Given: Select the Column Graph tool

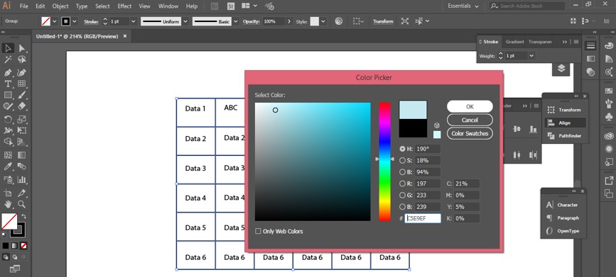Looking at the screenshot, I should tap(22, 179).
